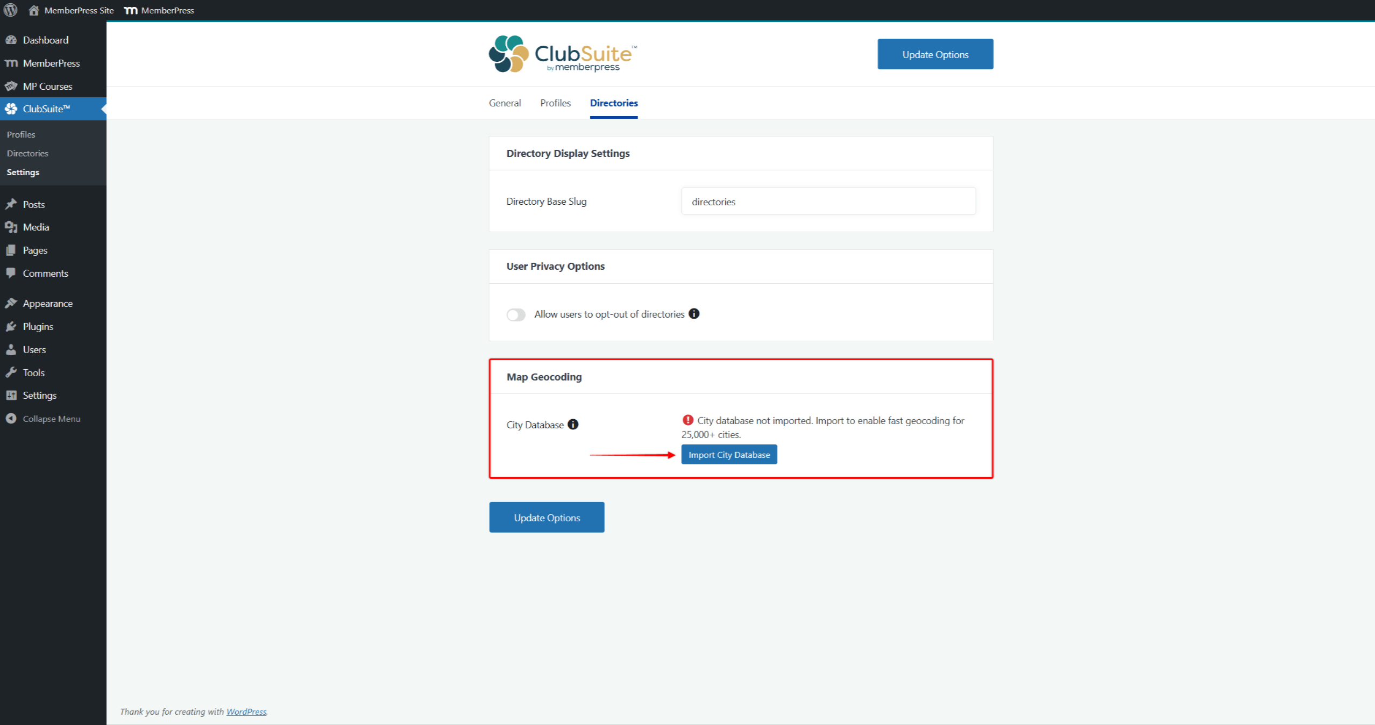Open the WordPress footer link

coord(246,712)
